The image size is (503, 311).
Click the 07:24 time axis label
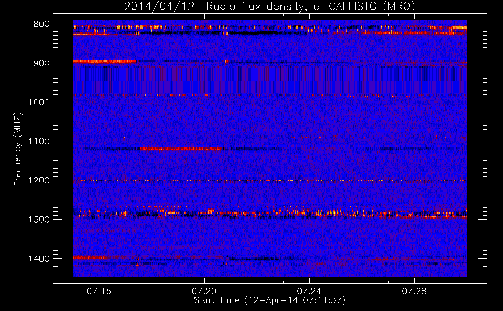(309, 291)
